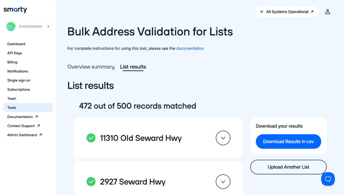The height and width of the screenshot is (195, 344).
Task: Upload Another List
Action: point(288,167)
